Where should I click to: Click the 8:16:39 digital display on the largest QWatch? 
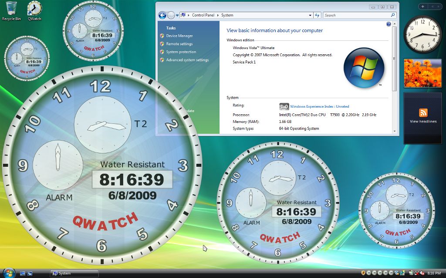[132, 179]
